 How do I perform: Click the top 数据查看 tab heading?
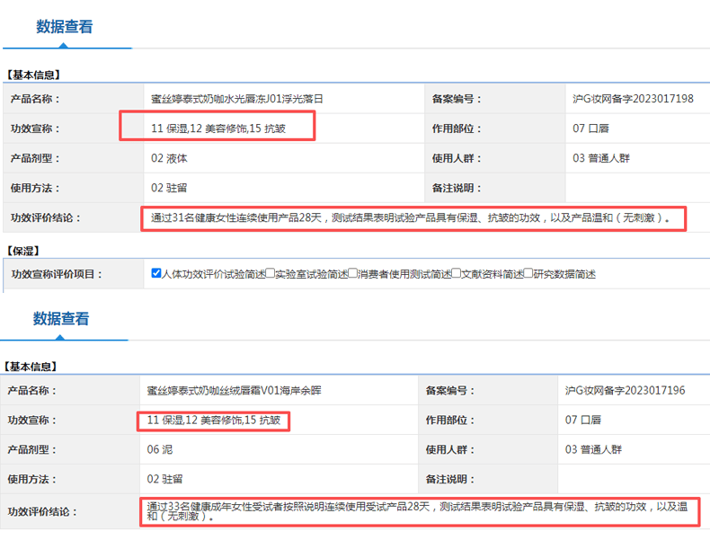pos(64,27)
